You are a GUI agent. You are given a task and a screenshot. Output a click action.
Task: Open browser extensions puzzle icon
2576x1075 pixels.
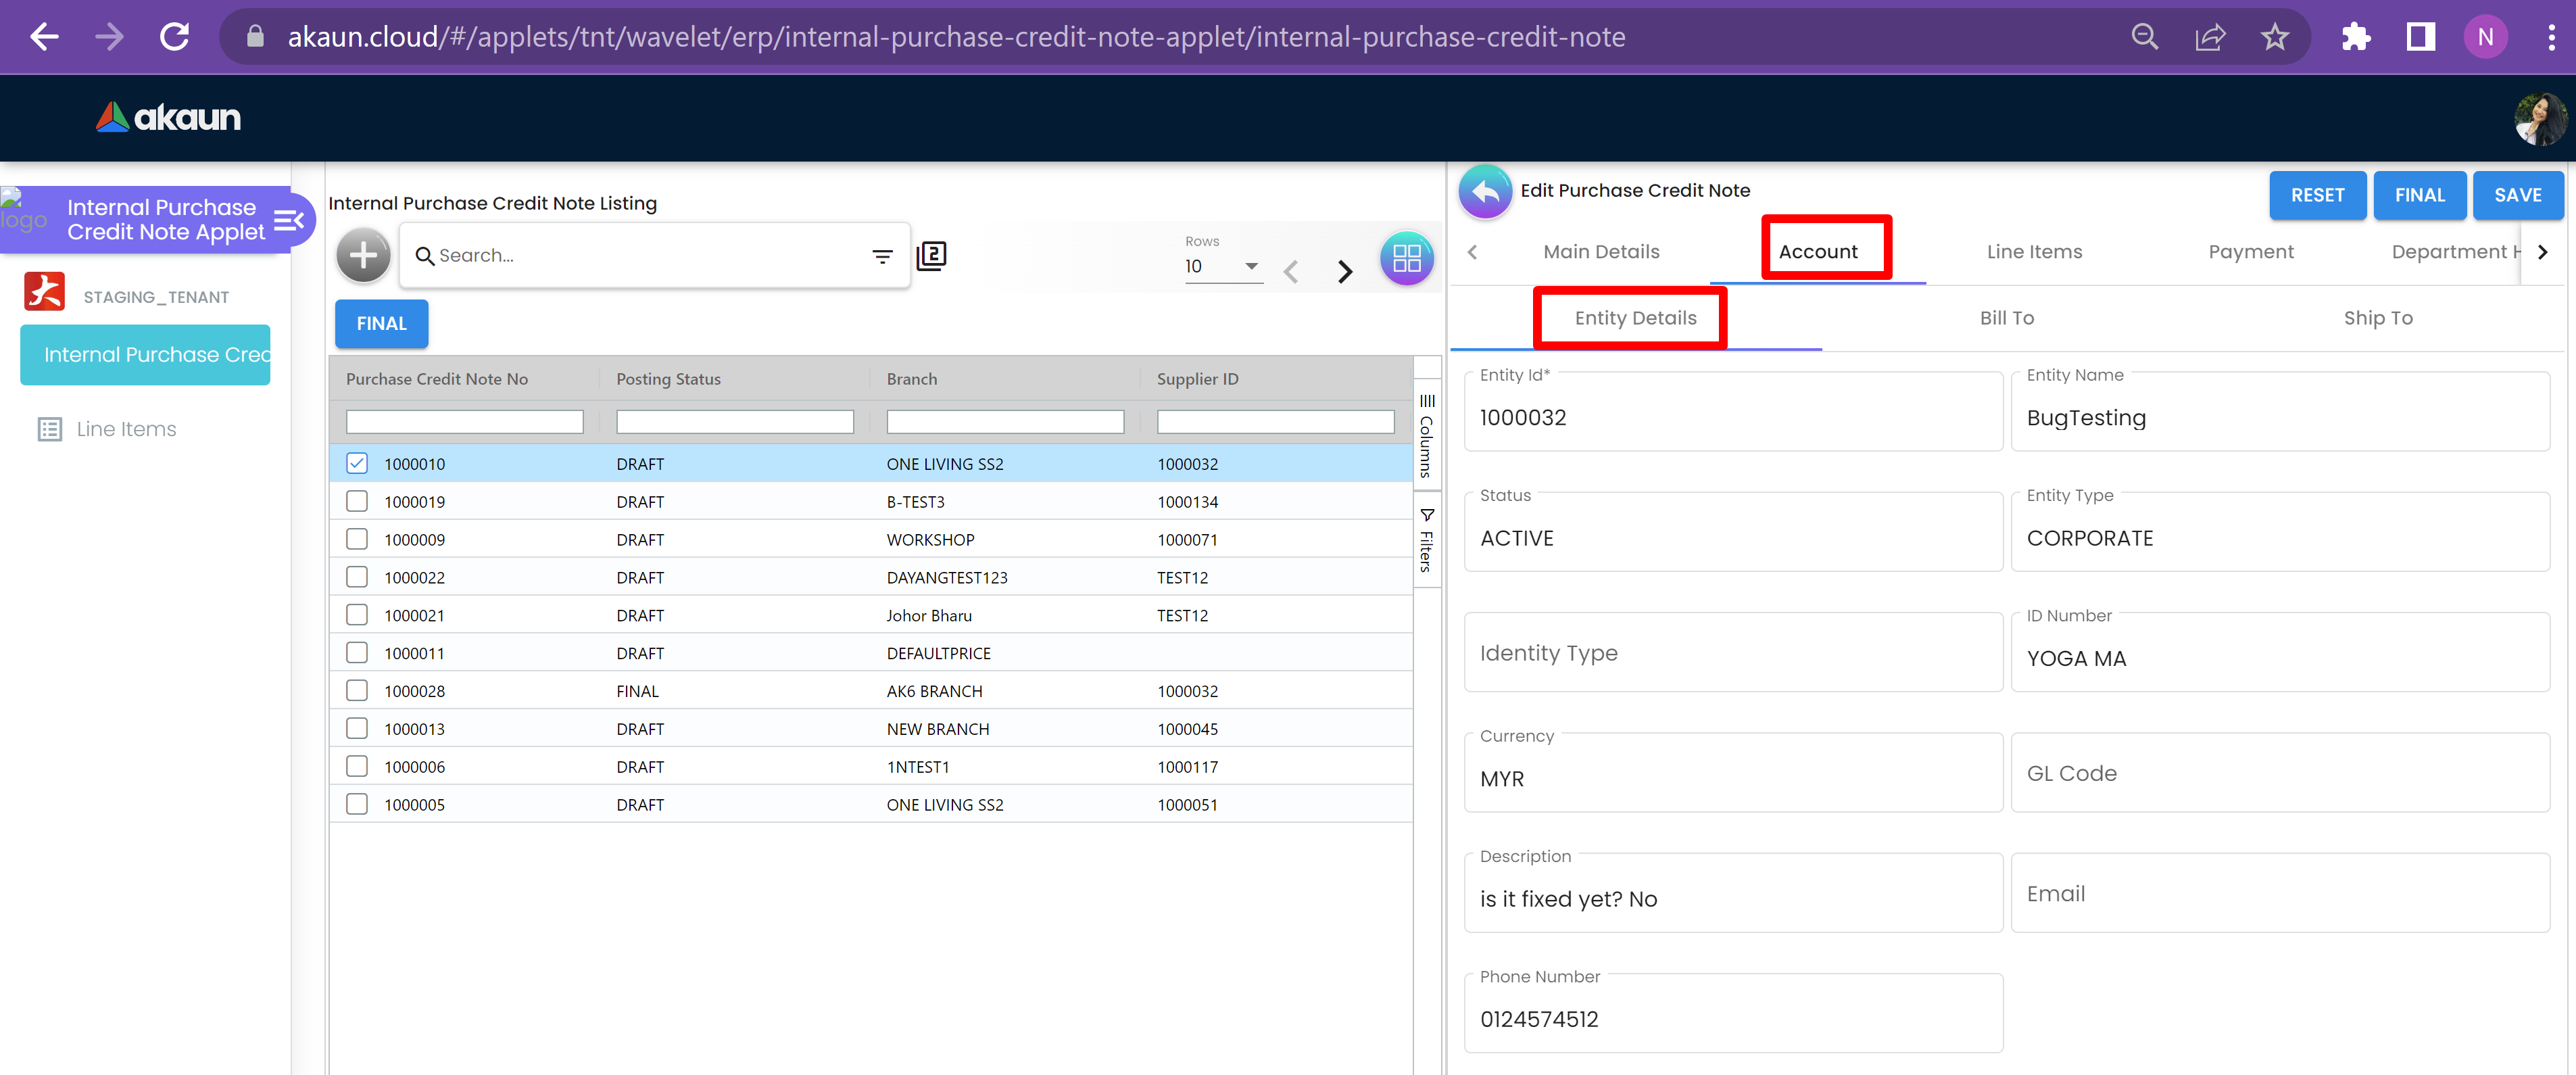(2356, 37)
